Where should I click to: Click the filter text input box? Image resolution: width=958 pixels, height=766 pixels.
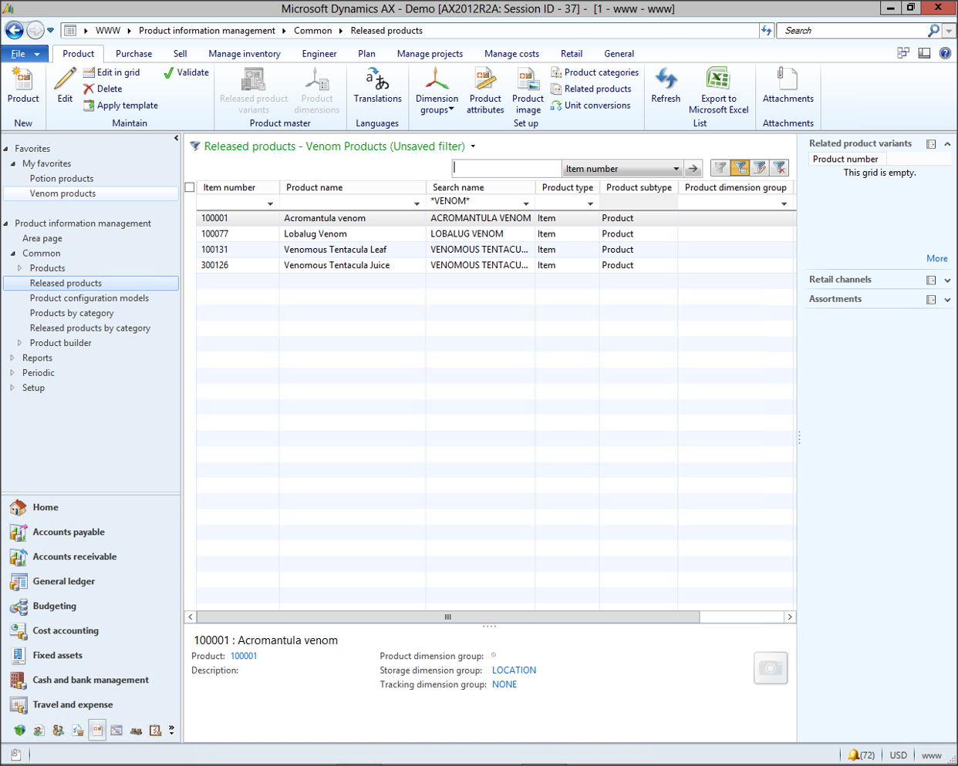[507, 169]
